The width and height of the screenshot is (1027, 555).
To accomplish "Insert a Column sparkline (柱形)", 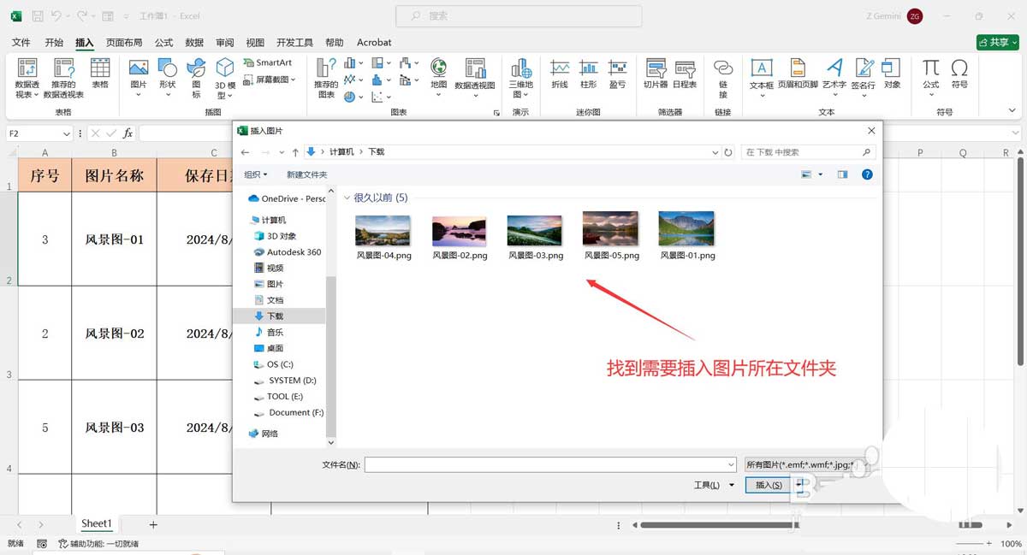I will click(588, 74).
